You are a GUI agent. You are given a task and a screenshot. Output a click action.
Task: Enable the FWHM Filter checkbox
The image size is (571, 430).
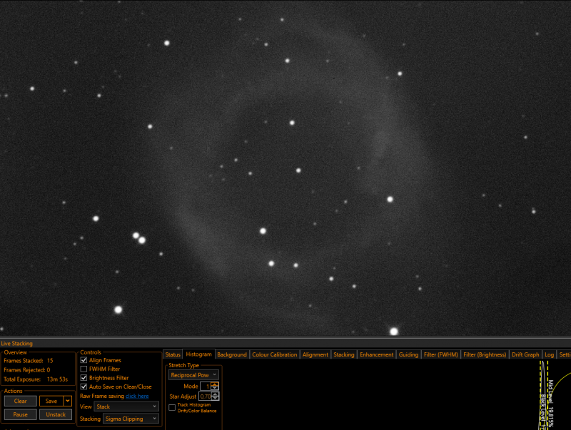pyautogui.click(x=84, y=369)
